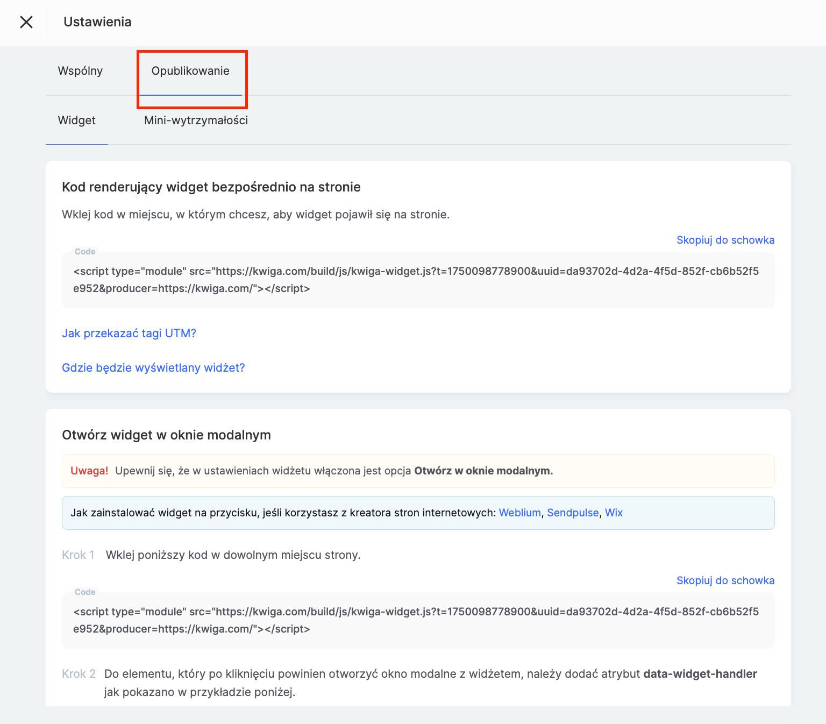Copy the Krok 1 modal code to clipboard
Screen dimensions: 826x724
coord(725,580)
